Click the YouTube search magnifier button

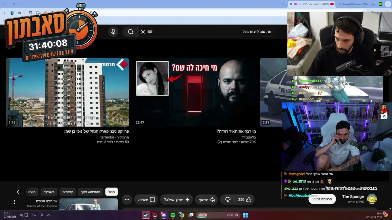131,32
